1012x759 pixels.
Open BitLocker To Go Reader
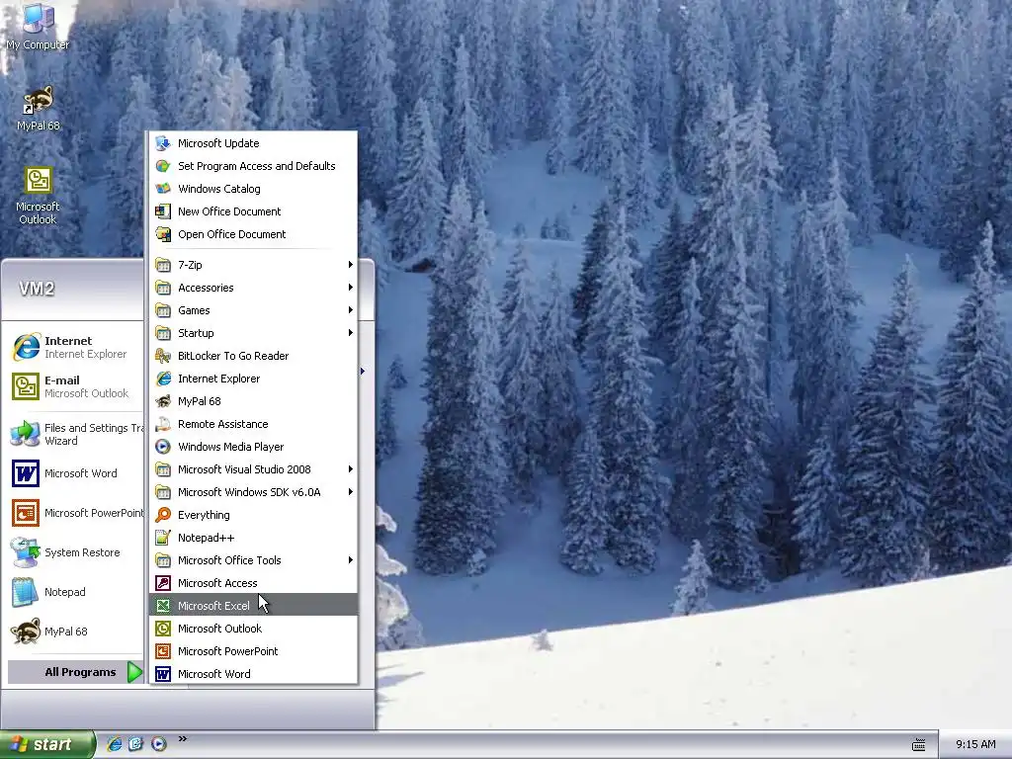253,356
